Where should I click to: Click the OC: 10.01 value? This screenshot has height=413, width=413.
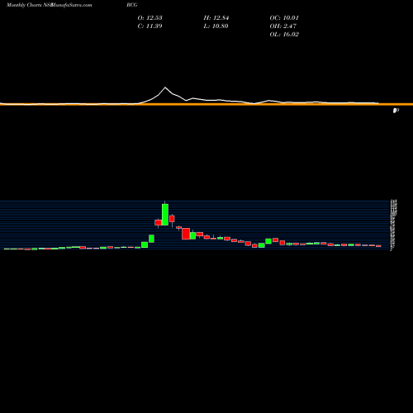[x=284, y=18]
